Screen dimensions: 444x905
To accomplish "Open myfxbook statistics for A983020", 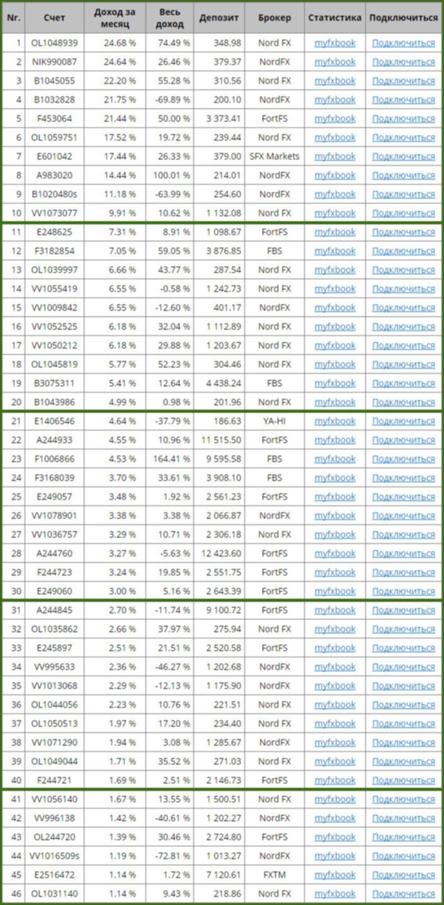I will click(335, 175).
